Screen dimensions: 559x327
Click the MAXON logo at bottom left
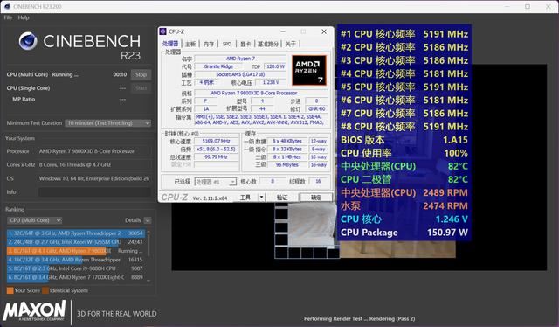[34, 310]
